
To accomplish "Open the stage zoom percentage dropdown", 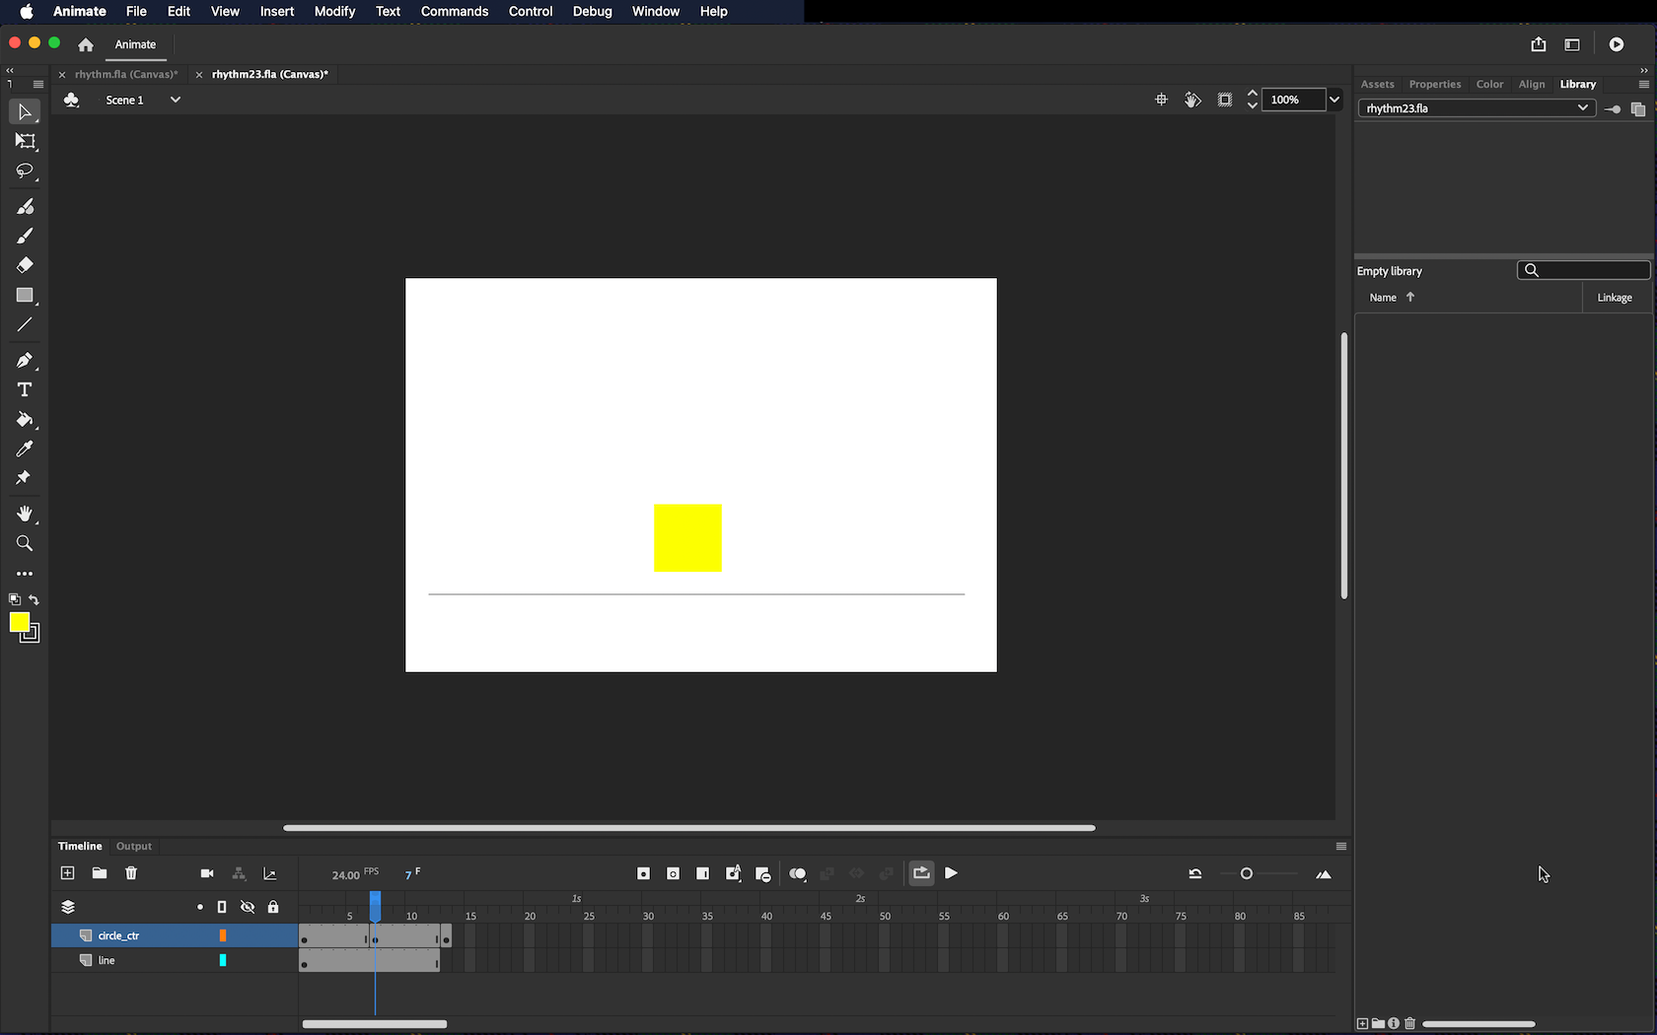I will click(x=1334, y=100).
